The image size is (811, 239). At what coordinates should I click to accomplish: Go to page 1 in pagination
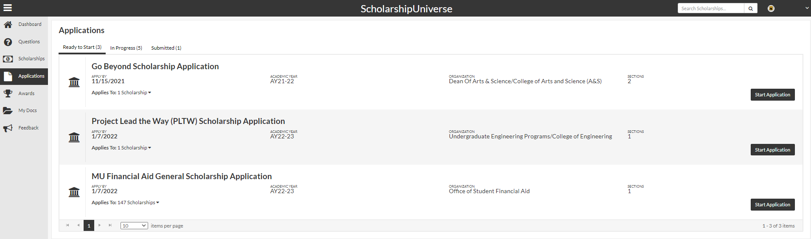(89, 226)
